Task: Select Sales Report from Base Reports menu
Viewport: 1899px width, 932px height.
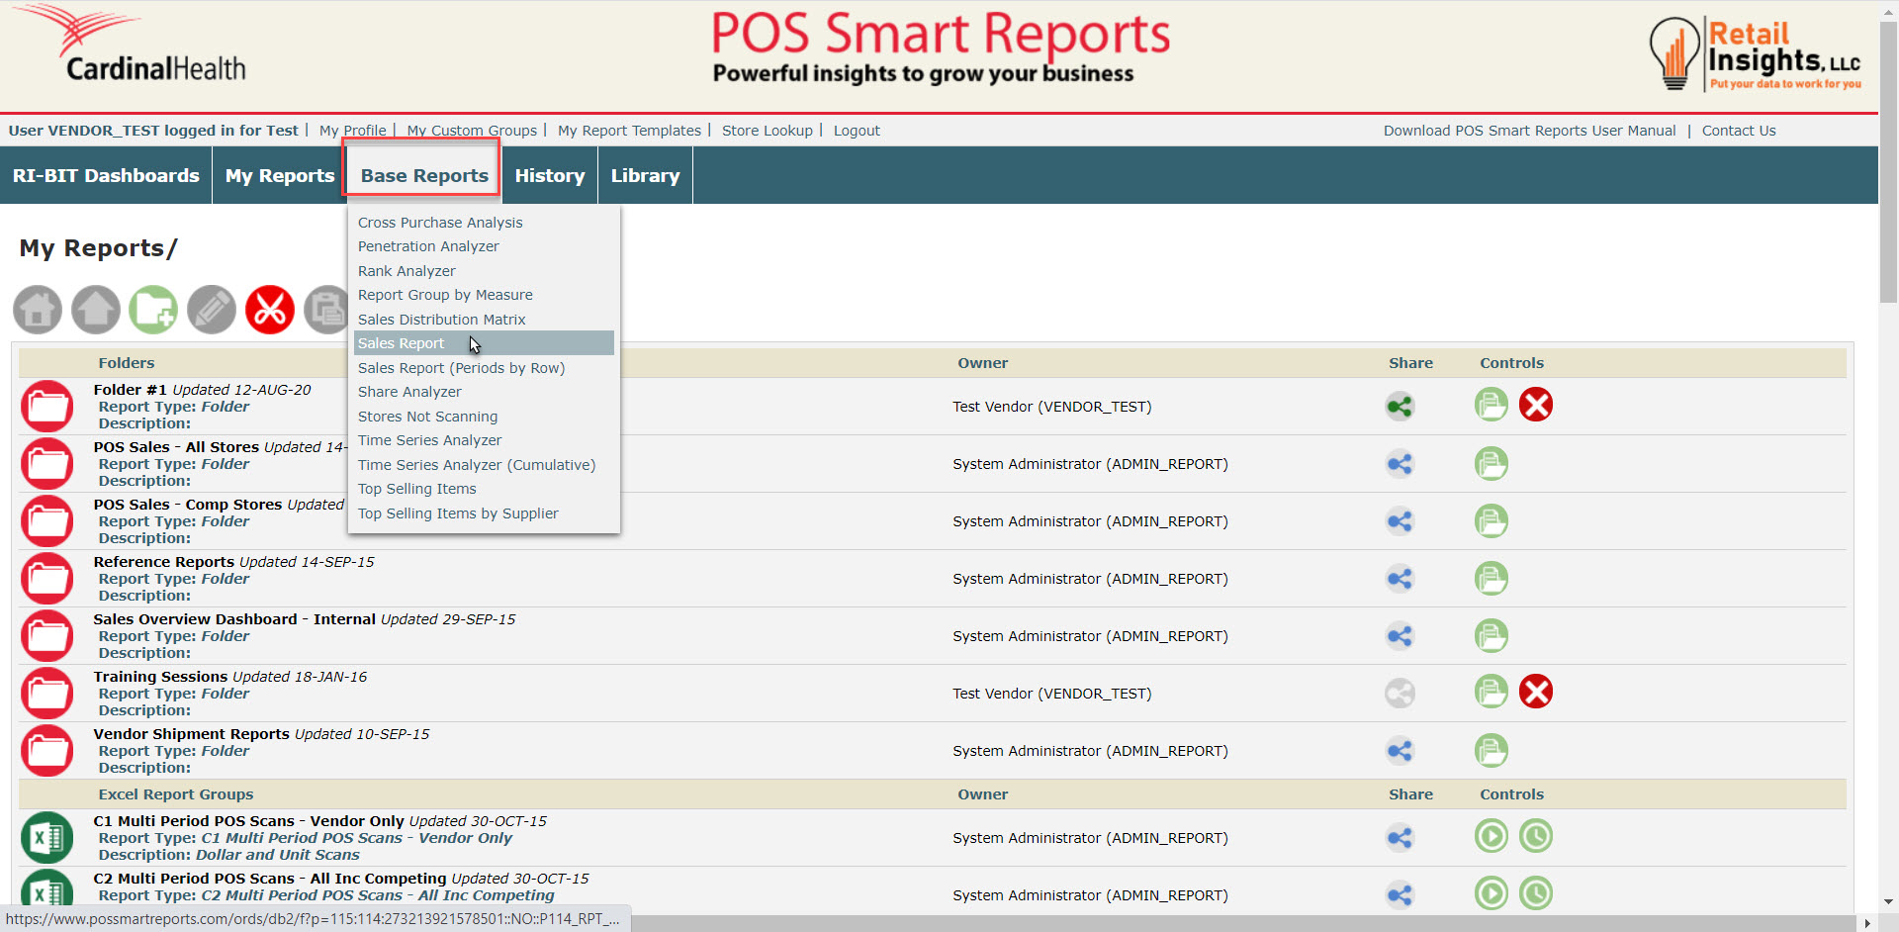Action: pyautogui.click(x=402, y=343)
